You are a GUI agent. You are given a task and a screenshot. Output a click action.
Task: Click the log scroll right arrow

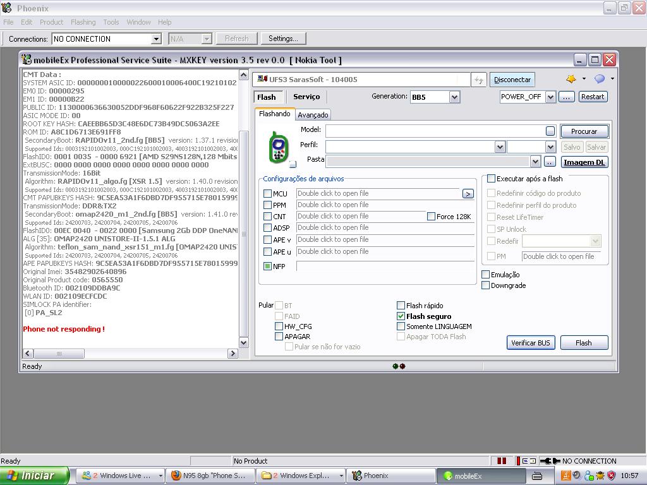[x=233, y=354]
